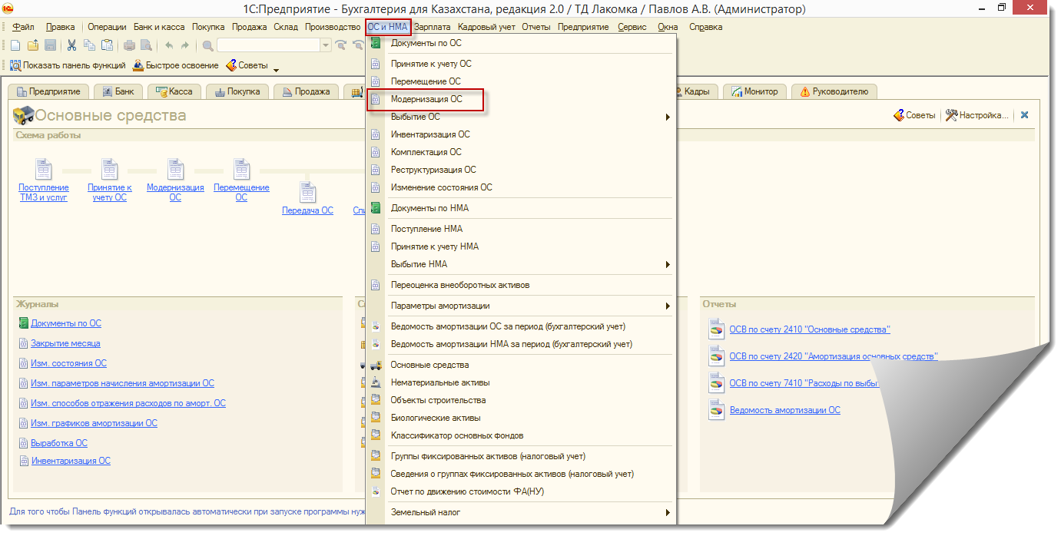This screenshot has height=536, width=1061.
Task: Click Показать панель функций toolbar button
Action: click(x=68, y=65)
